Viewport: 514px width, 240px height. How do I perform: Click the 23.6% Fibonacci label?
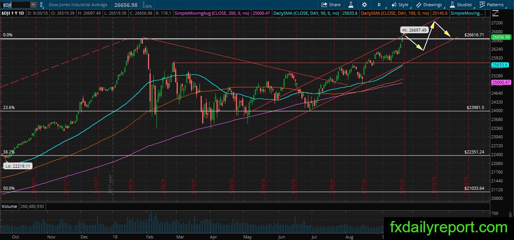coord(9,108)
